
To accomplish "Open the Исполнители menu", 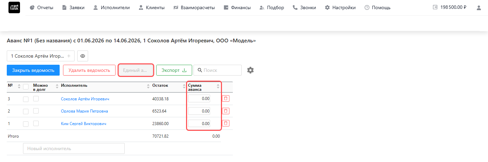I will click(111, 7).
